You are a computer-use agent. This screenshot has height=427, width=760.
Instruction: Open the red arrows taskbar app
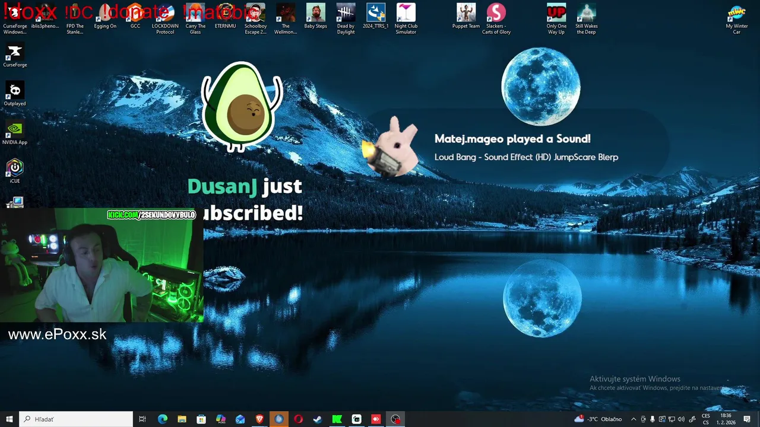coord(376,419)
